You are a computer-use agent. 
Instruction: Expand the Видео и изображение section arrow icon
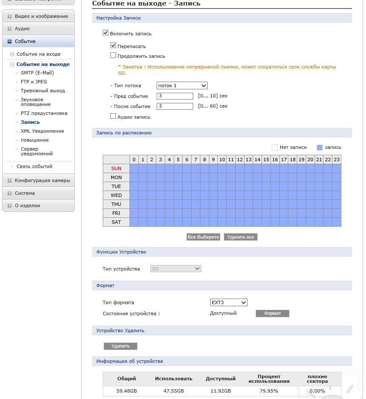coord(9,16)
